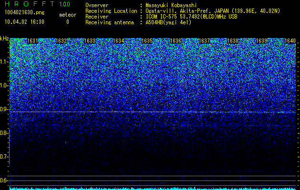
Task: Click the date 10.04.02 16:30
Action: [x=24, y=22]
